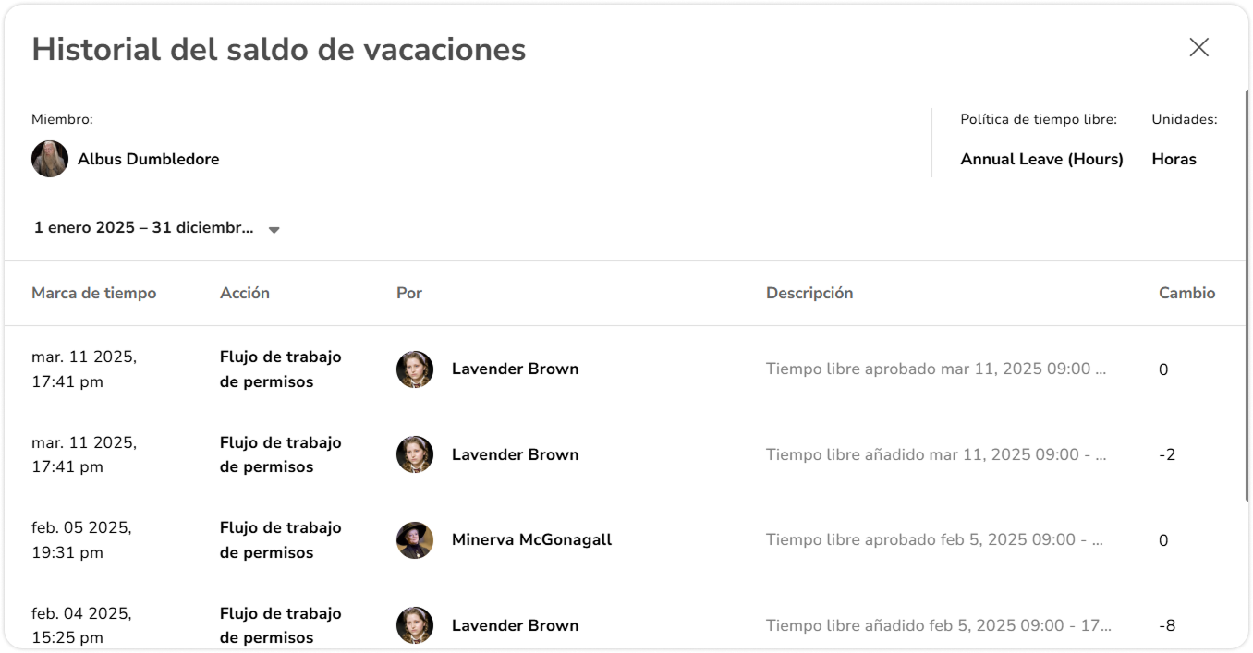Image resolution: width=1253 pixels, height=653 pixels.
Task: Click Lavender Brown's avatar in the first row
Action: pos(415,369)
